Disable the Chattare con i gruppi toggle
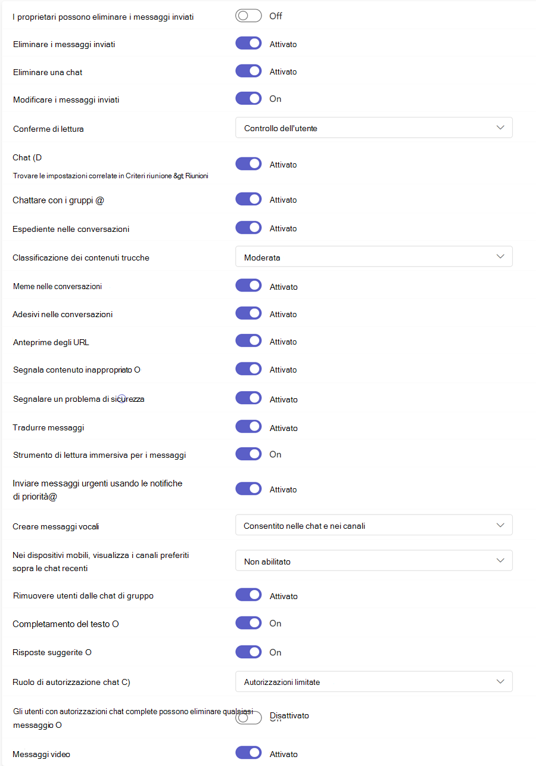 (248, 199)
